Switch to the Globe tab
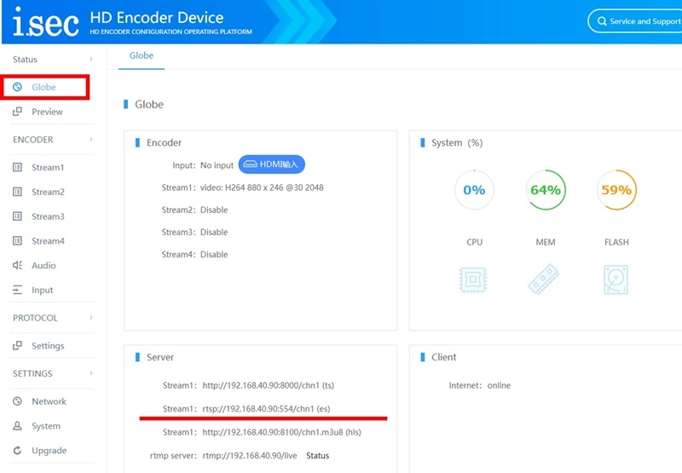The width and height of the screenshot is (682, 473). pyautogui.click(x=142, y=56)
